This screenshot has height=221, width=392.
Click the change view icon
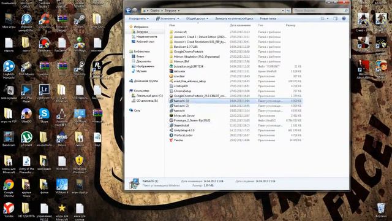[x=323, y=18]
